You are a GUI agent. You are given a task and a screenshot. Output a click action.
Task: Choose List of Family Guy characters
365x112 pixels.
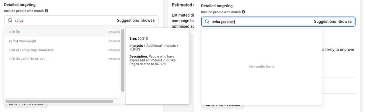coord(62,50)
